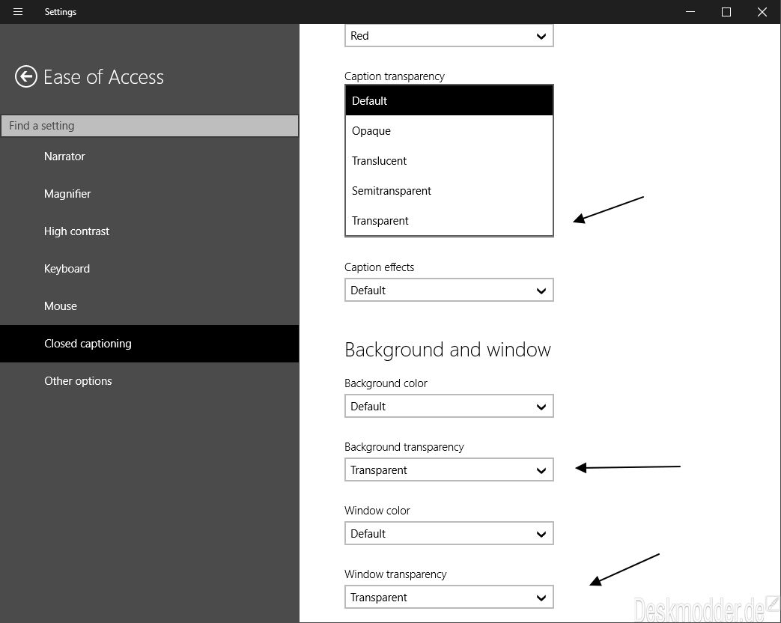
Task: Open the Narrator settings page
Action: click(x=150, y=156)
